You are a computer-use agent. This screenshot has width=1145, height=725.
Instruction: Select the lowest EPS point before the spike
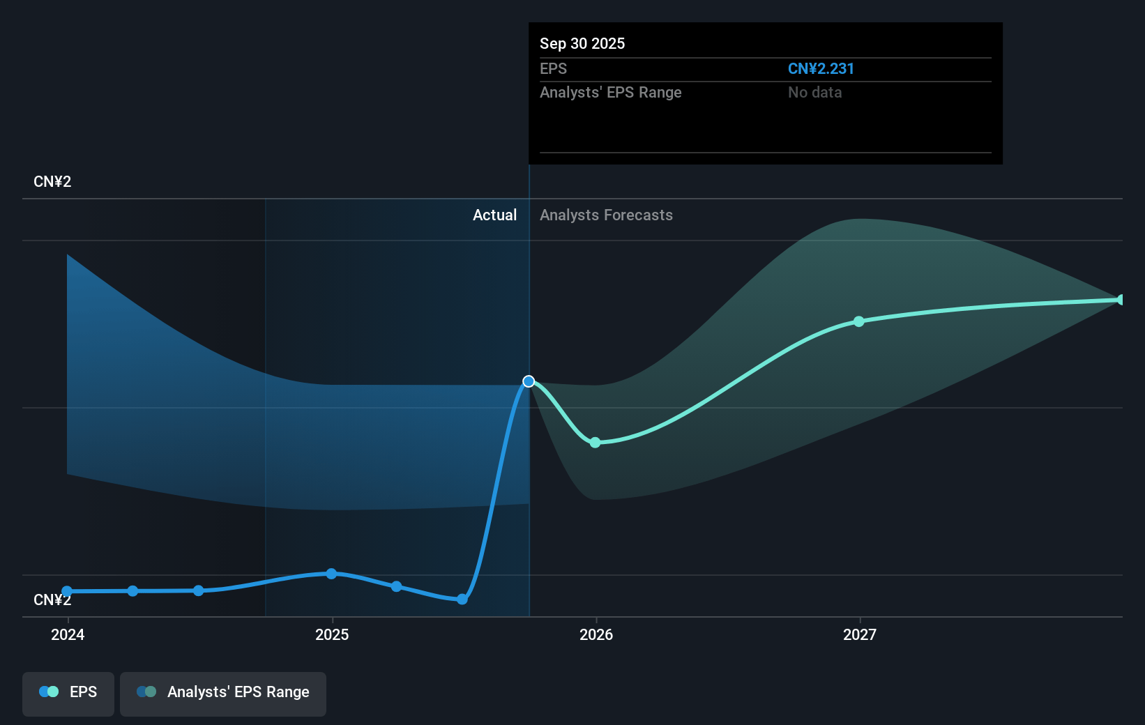(462, 600)
